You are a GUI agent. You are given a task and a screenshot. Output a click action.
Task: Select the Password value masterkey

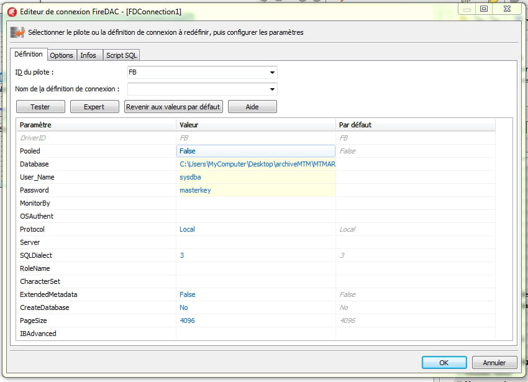tap(255, 190)
